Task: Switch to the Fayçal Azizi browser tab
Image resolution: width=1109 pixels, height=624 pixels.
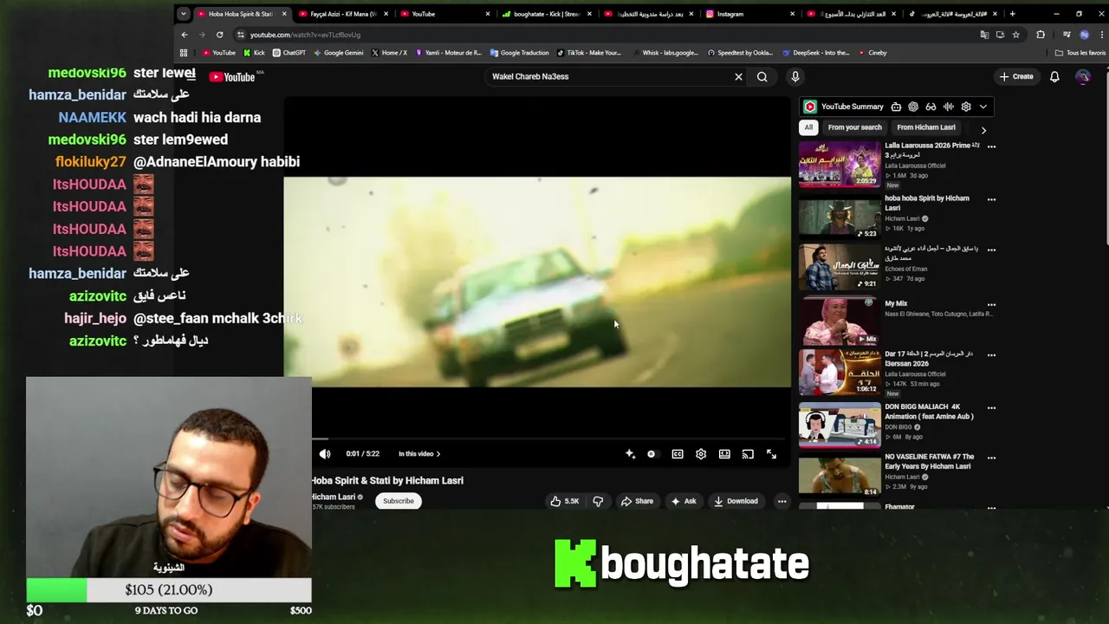Action: (342, 14)
